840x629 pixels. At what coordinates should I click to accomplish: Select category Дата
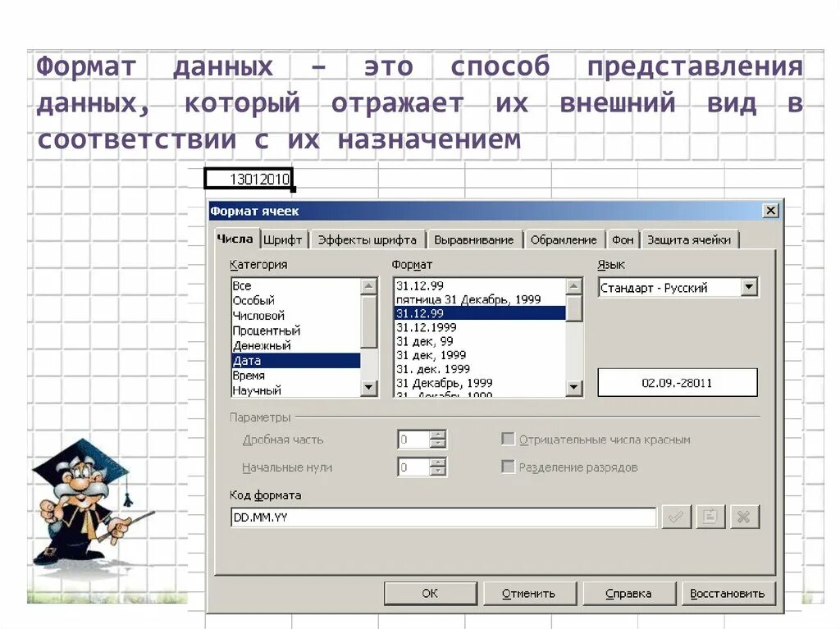click(x=295, y=361)
